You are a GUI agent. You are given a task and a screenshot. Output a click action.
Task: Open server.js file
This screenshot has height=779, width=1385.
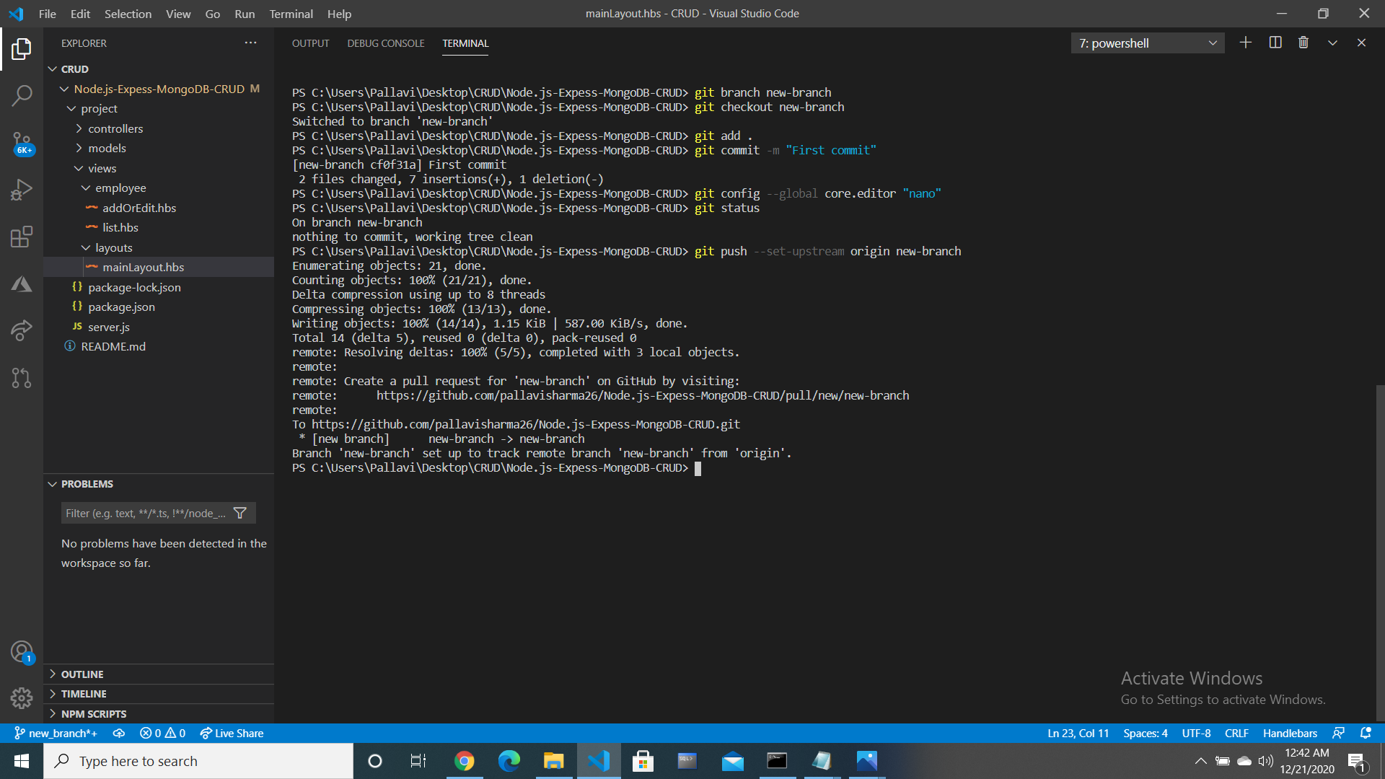[x=159, y=327]
